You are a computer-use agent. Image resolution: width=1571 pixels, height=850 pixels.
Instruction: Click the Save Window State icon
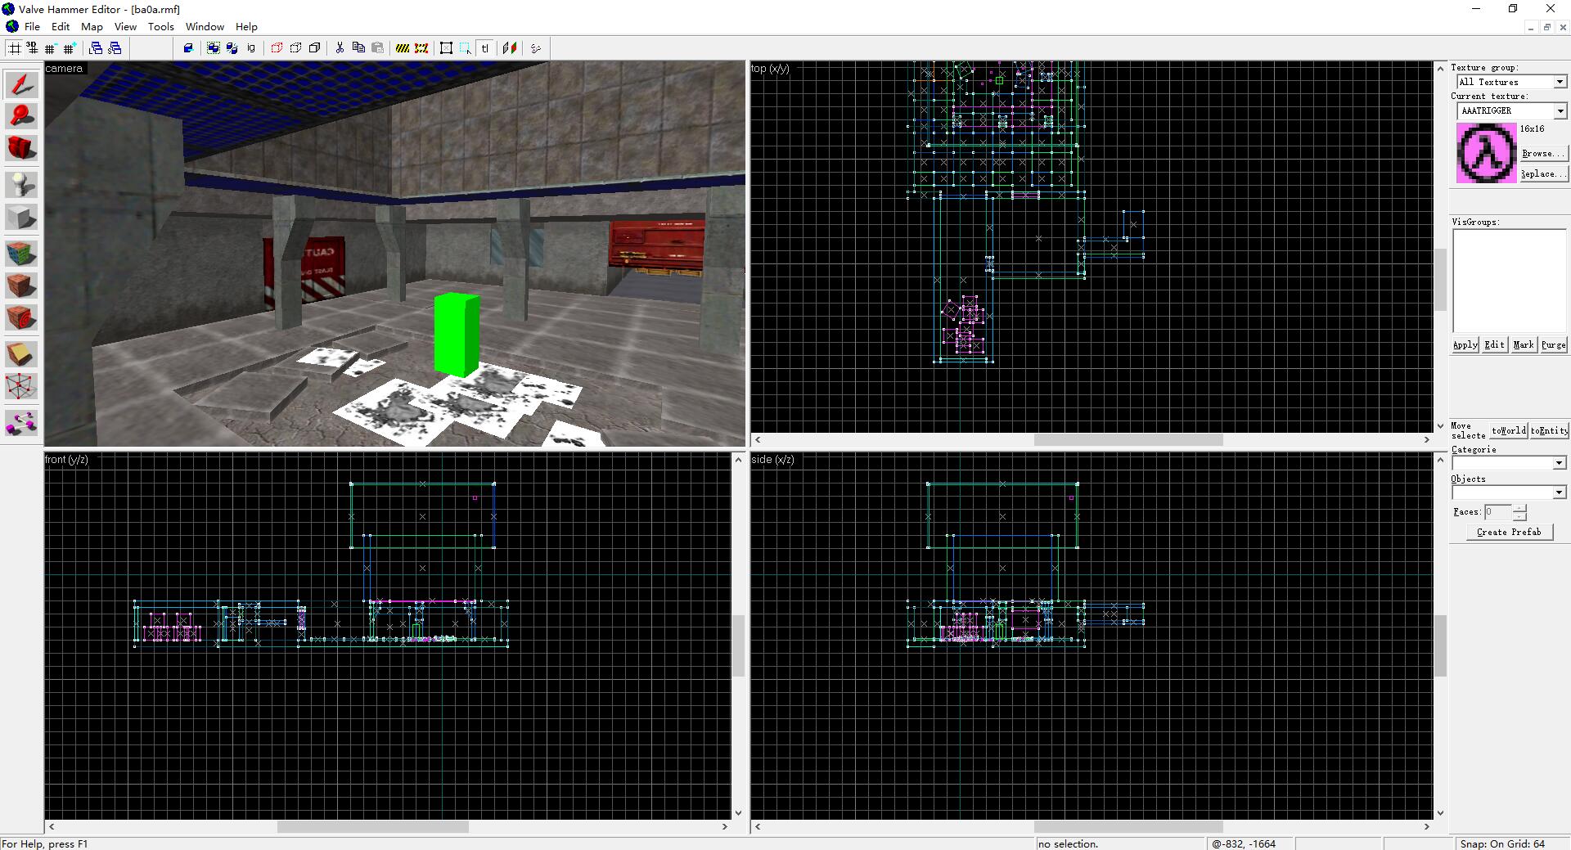coord(115,48)
